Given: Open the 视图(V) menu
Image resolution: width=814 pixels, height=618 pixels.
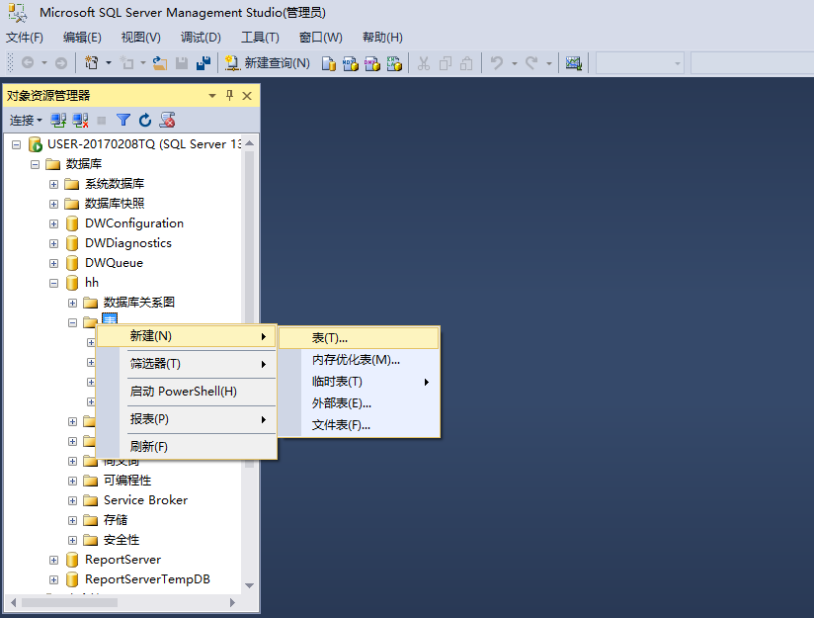Looking at the screenshot, I should point(140,38).
